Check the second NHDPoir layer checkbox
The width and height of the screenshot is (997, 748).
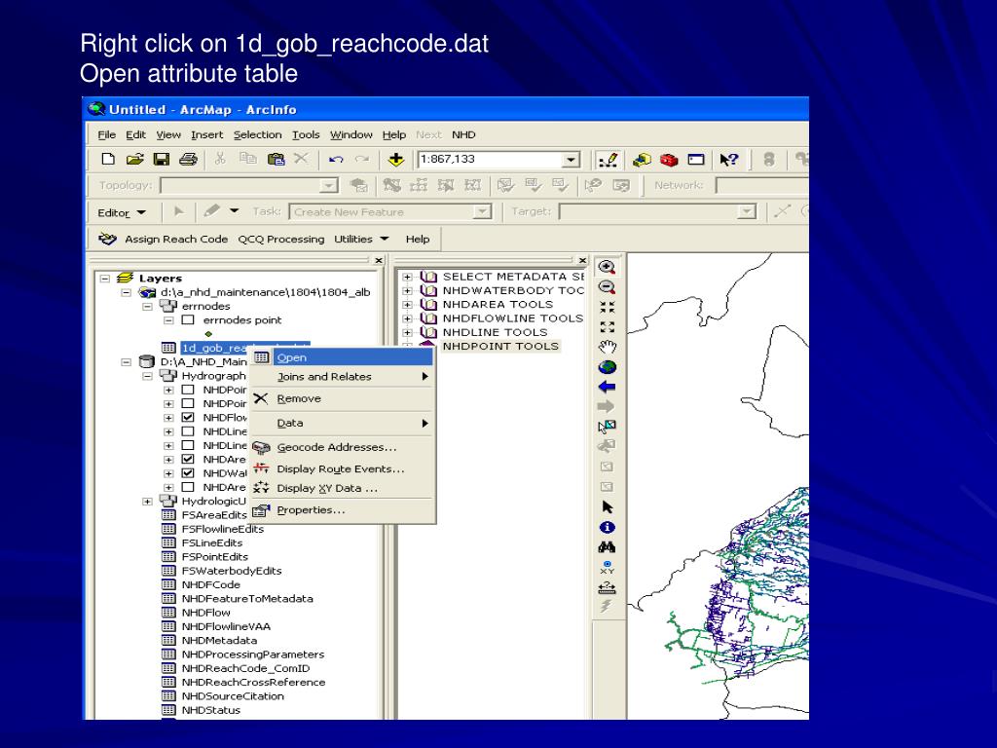188,403
